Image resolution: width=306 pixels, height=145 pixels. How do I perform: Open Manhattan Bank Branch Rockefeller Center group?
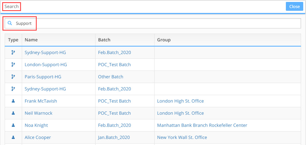click(x=202, y=125)
